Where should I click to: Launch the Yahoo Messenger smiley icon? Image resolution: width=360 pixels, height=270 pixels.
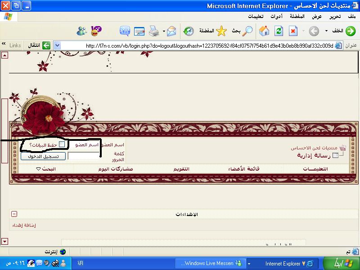tap(96, 31)
